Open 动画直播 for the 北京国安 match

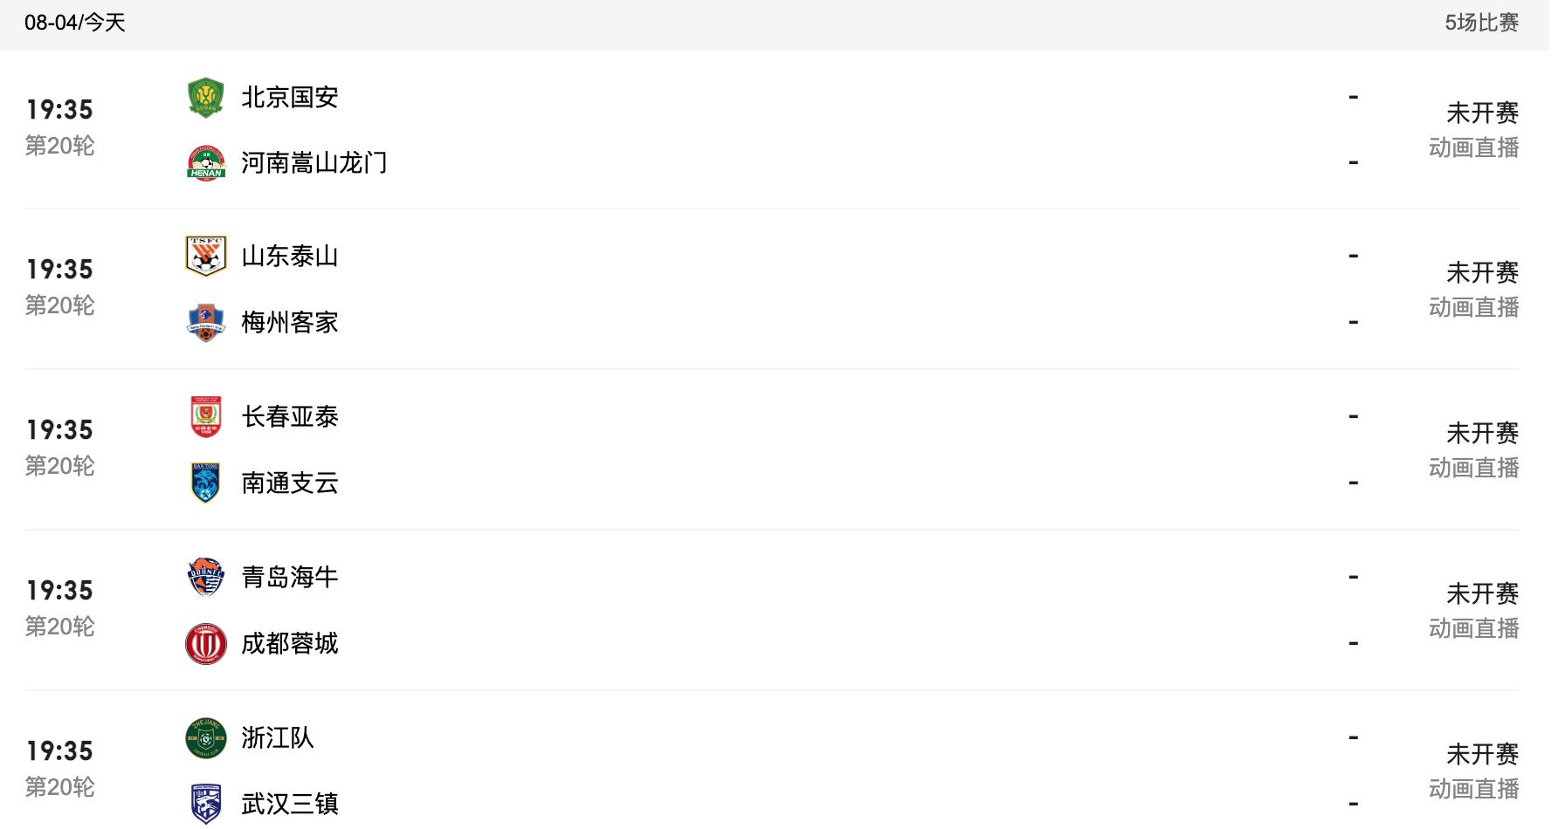point(1473,148)
